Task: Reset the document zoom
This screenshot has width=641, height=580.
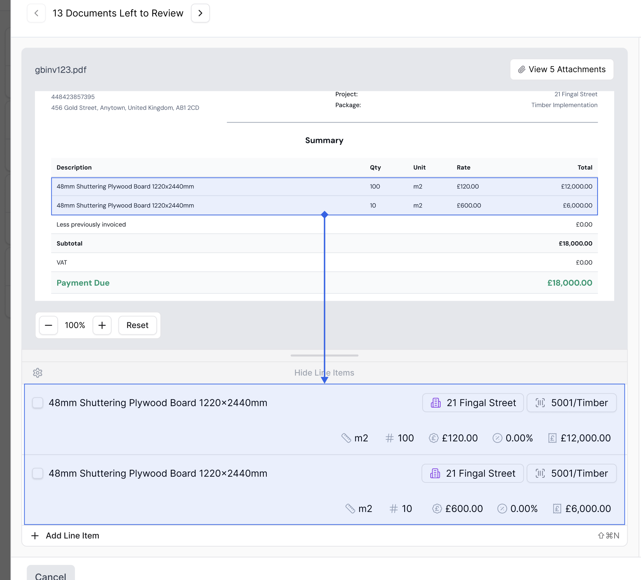Action: tap(137, 325)
